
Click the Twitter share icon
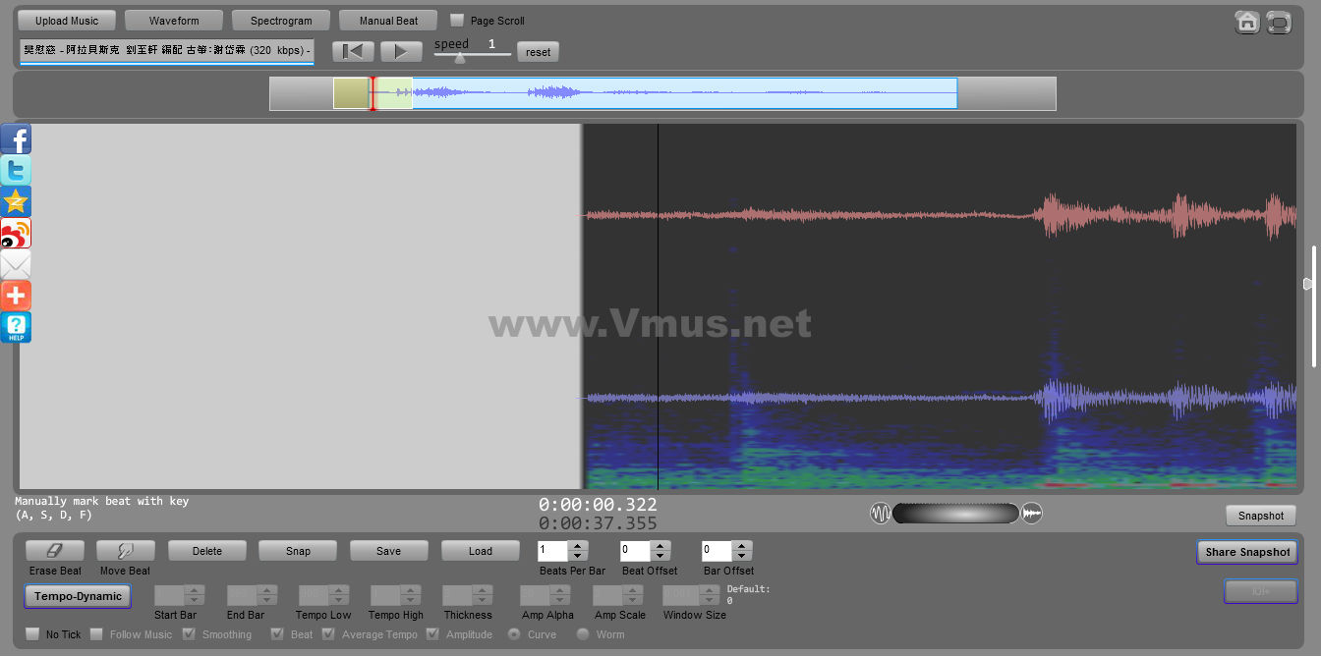[16, 170]
